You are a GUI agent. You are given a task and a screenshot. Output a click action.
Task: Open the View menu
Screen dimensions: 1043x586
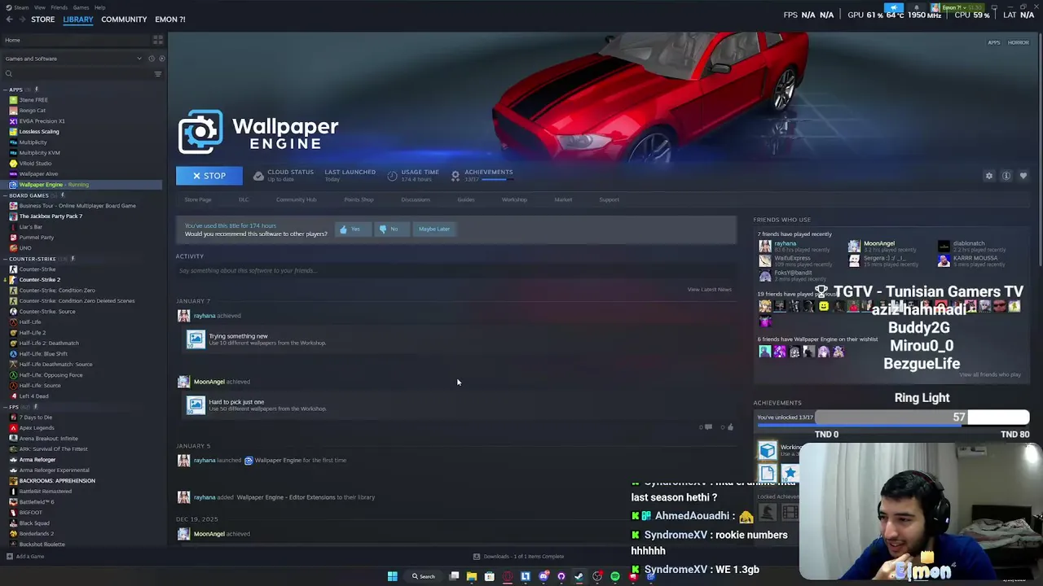(39, 7)
